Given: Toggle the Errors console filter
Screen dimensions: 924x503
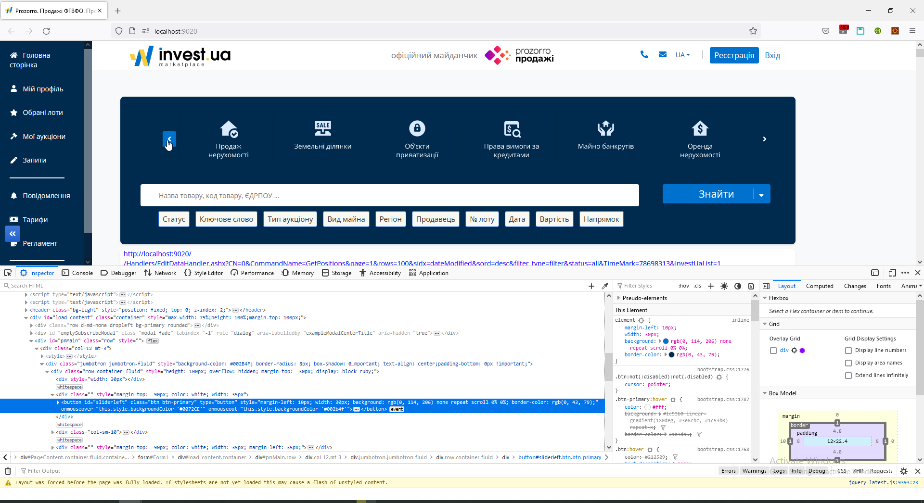Looking at the screenshot, I should [728, 471].
